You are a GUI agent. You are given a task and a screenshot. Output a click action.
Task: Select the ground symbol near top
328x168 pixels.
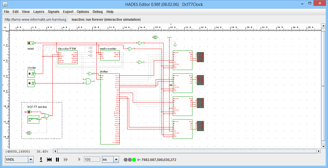175,45
